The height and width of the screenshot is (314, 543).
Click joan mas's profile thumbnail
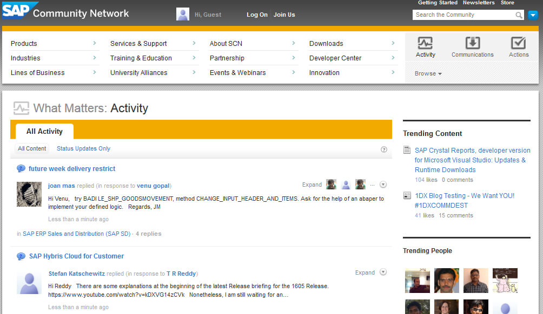click(x=29, y=194)
